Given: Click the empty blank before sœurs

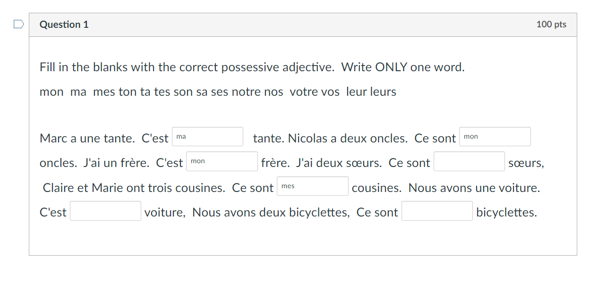Looking at the screenshot, I should point(469,161).
